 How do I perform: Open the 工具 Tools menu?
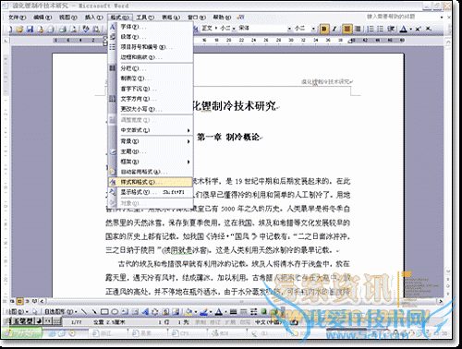coord(145,18)
